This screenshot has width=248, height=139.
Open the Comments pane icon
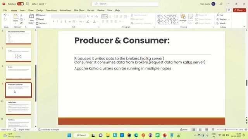click(229, 10)
